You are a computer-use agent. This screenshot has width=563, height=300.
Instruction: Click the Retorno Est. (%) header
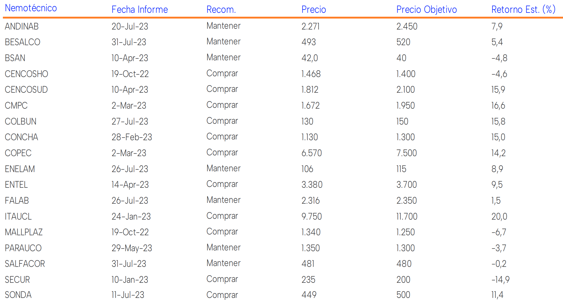click(523, 10)
